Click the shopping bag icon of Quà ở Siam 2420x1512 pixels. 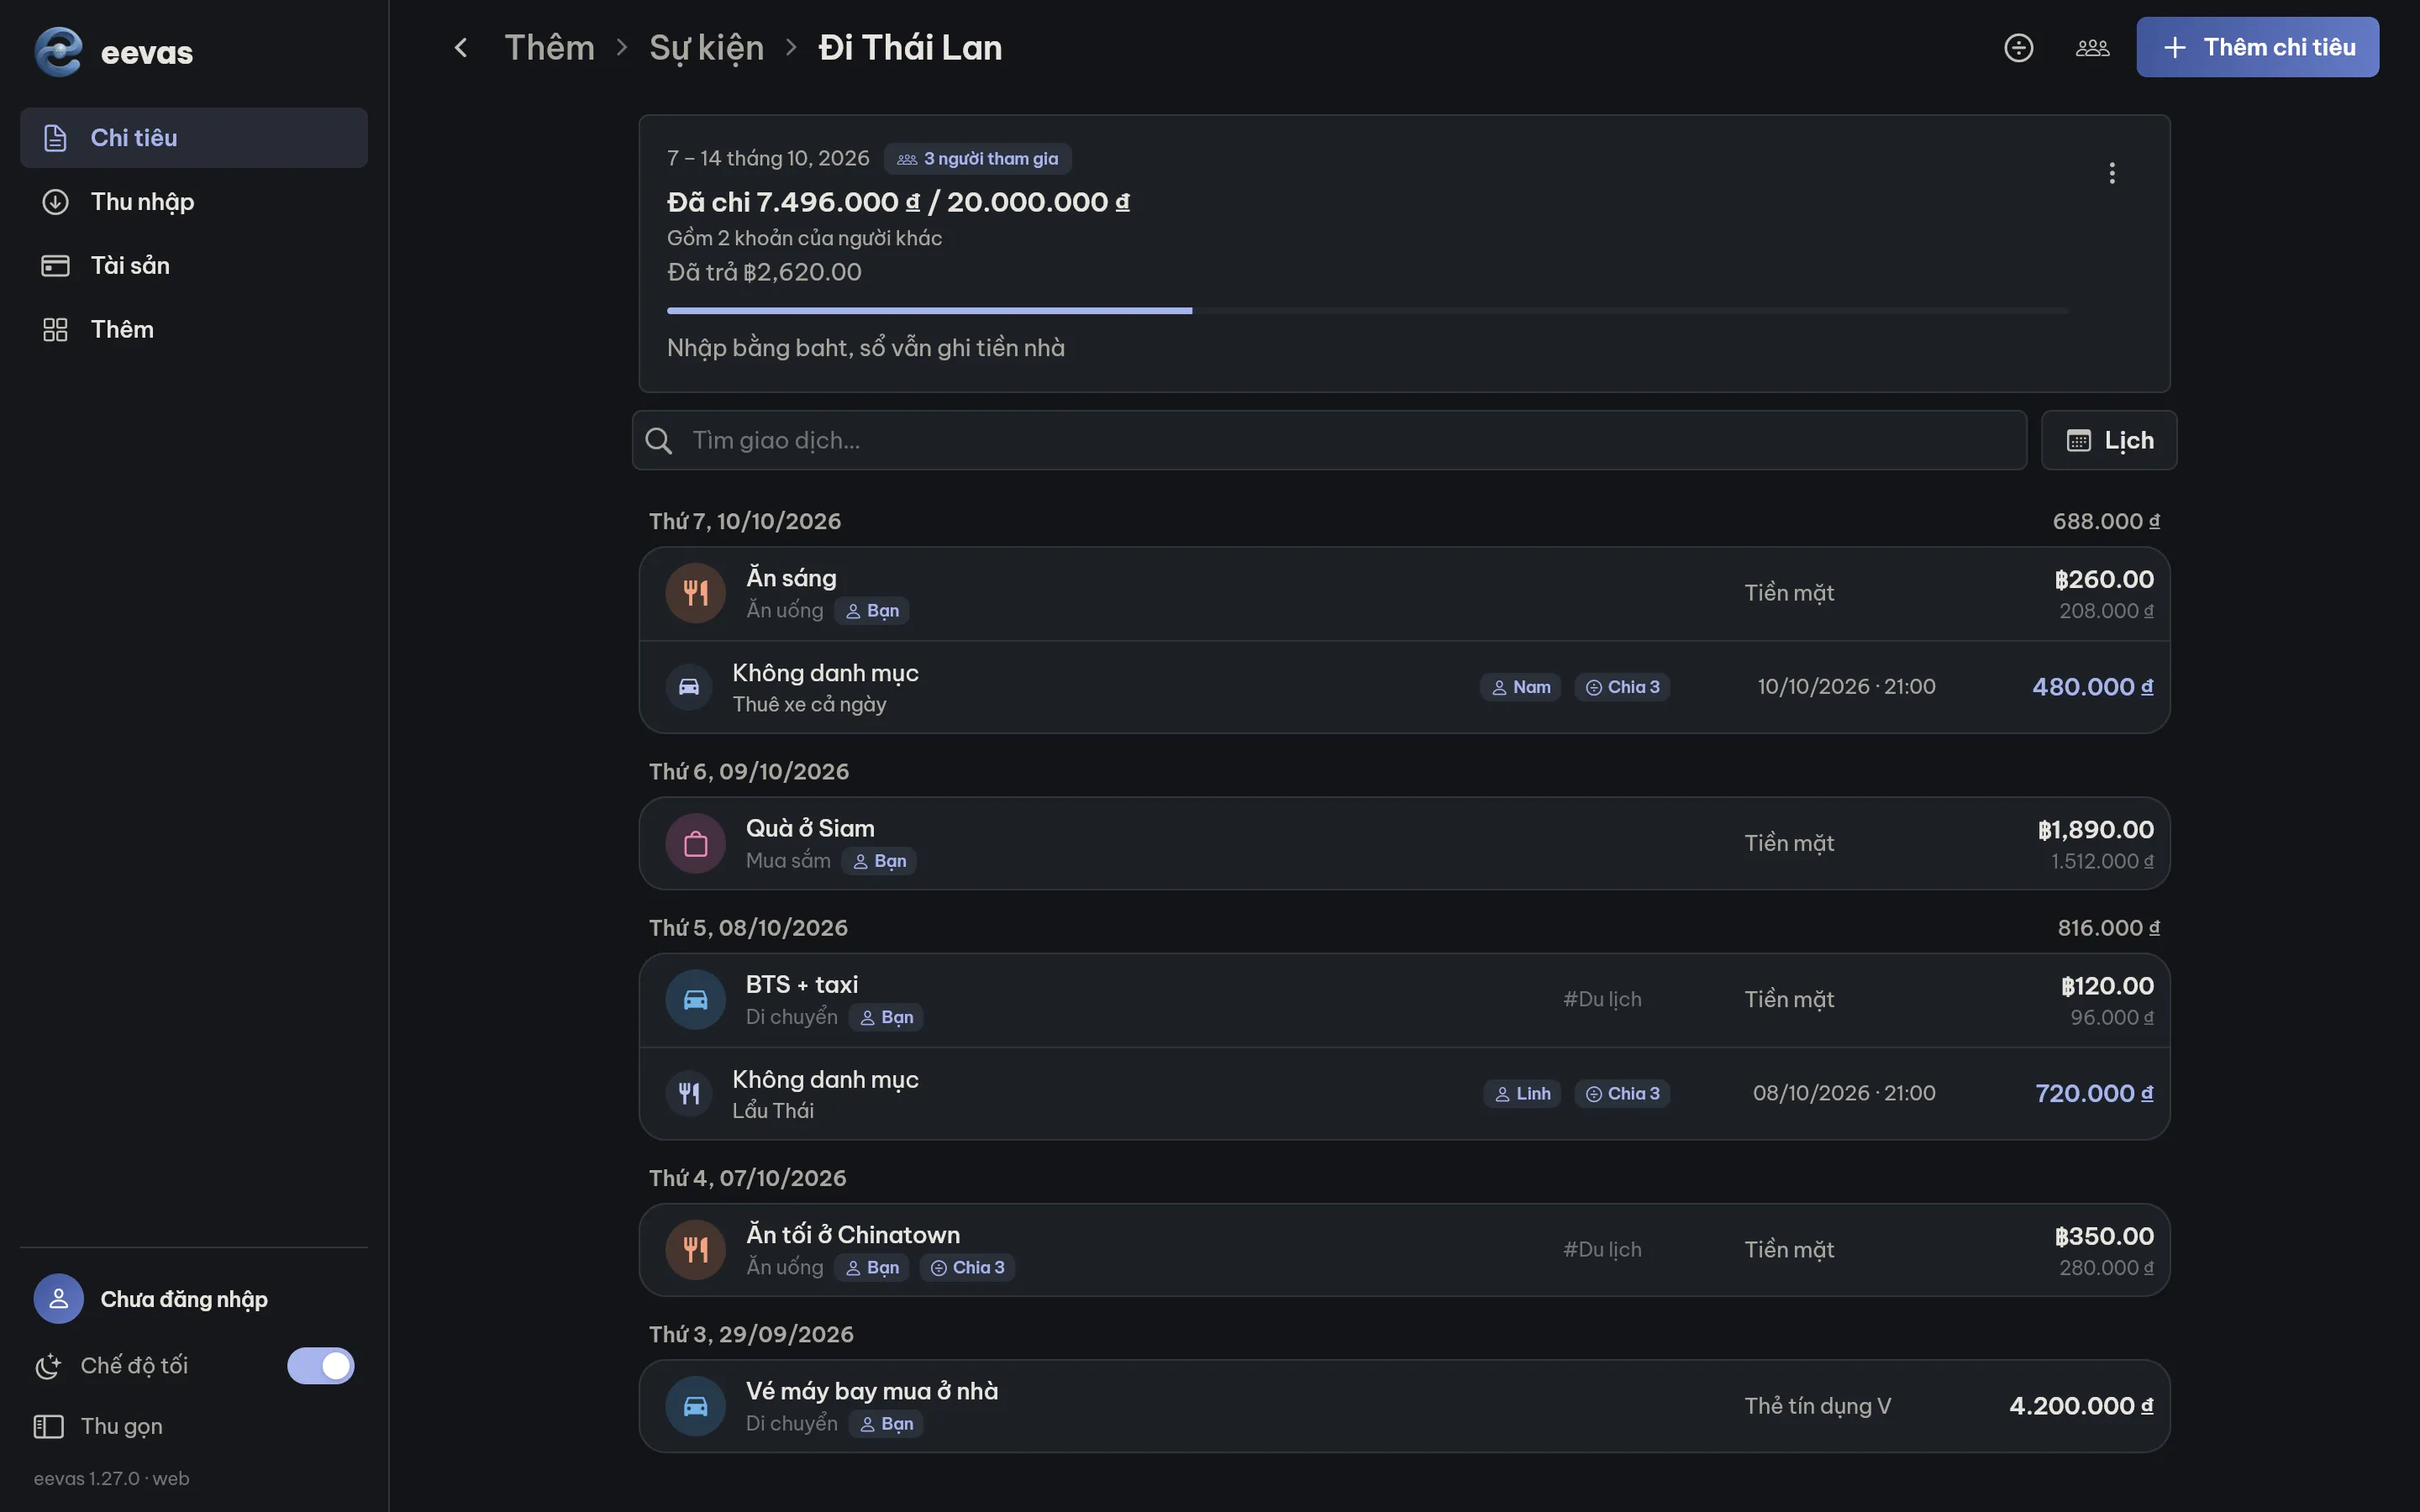(696, 843)
